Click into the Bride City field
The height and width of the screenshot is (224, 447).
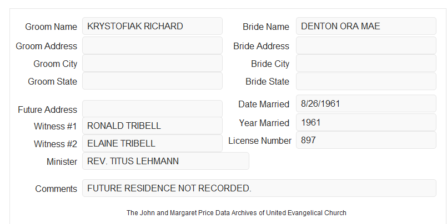tap(366, 63)
